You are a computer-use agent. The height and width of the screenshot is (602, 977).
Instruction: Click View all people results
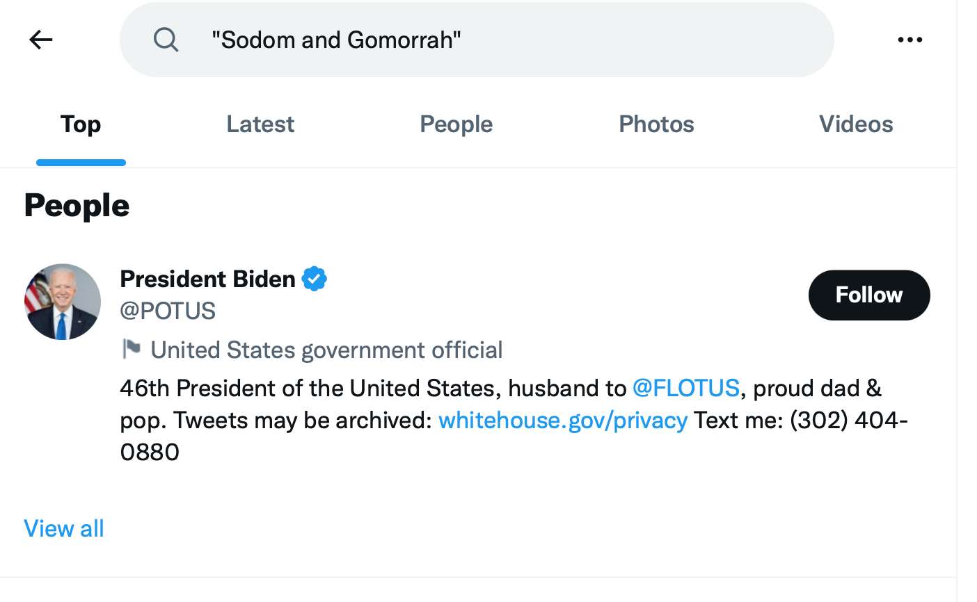64,528
